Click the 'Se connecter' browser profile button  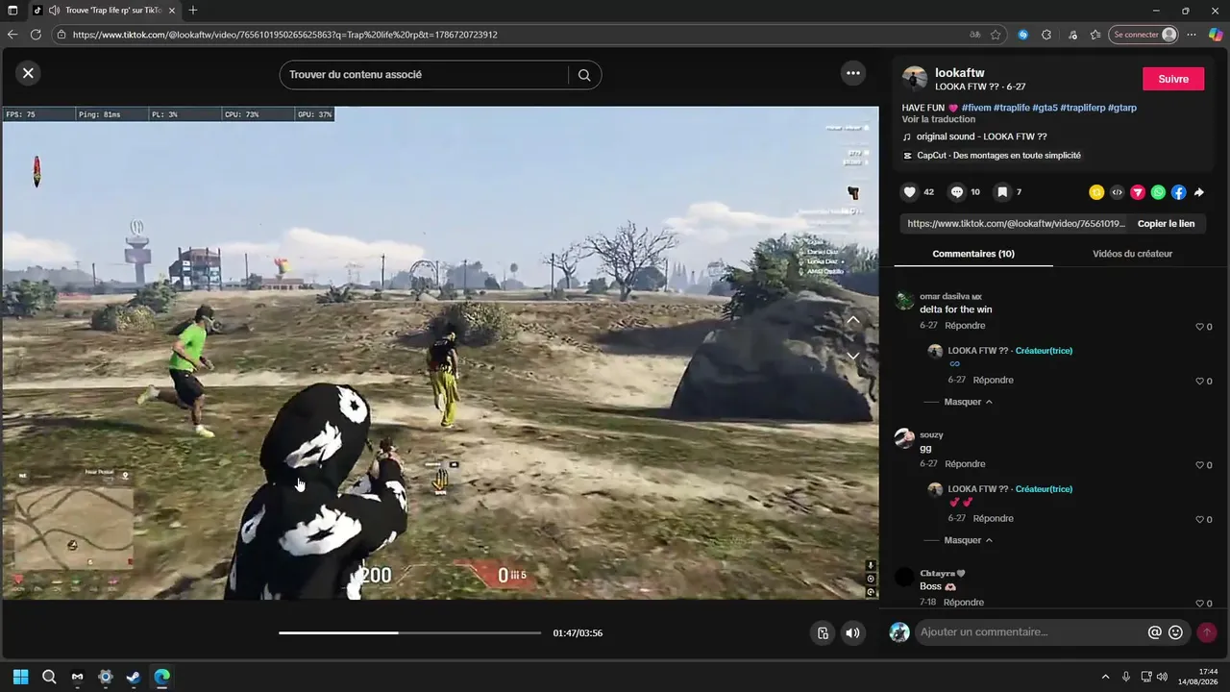pyautogui.click(x=1144, y=35)
